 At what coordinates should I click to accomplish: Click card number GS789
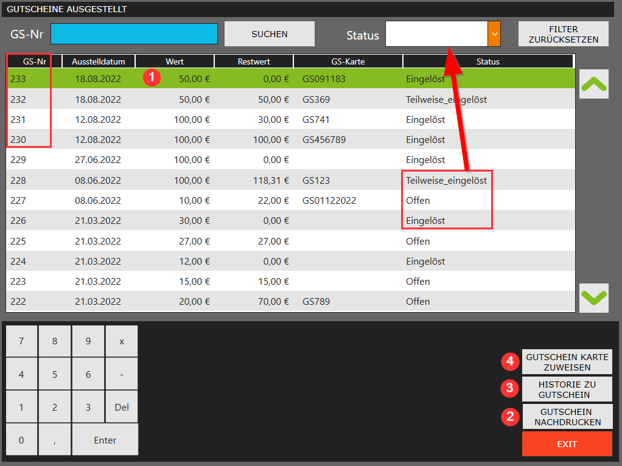[316, 301]
